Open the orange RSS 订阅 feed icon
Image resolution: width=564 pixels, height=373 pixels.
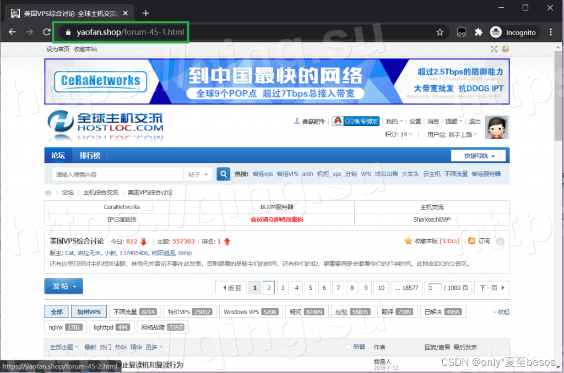470,240
